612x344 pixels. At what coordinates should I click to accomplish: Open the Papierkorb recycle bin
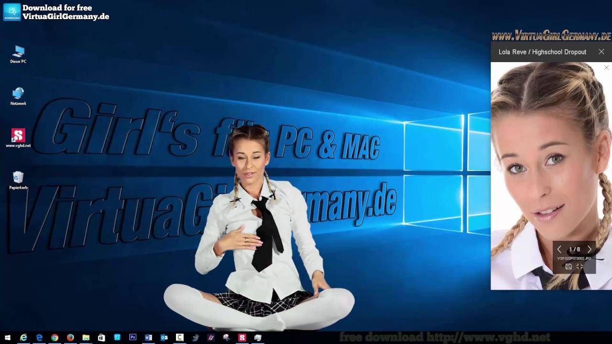(x=18, y=180)
